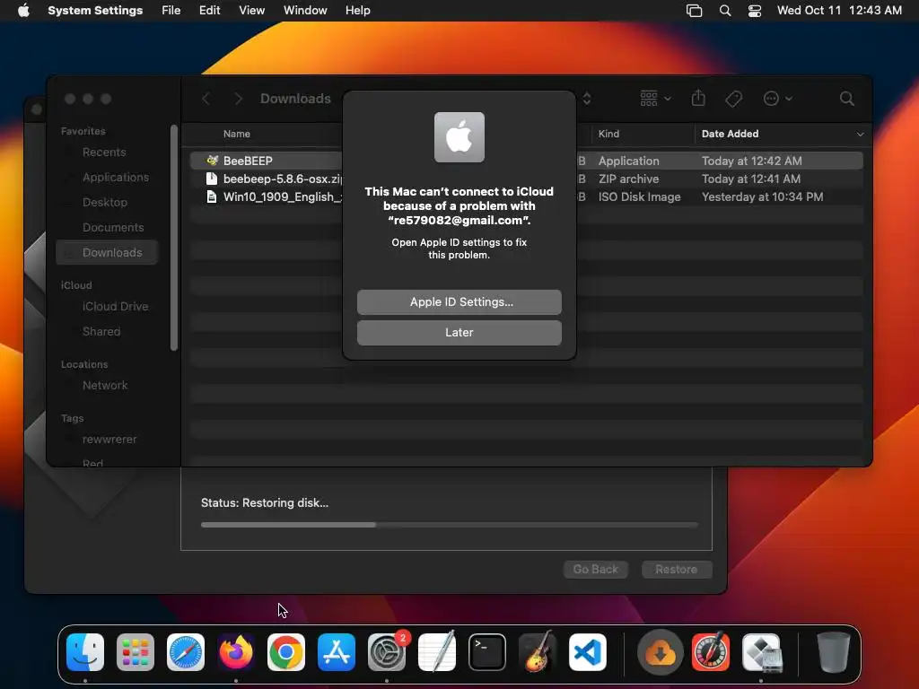
Task: Dismiss the iCloud dialog with Later
Action: pyautogui.click(x=459, y=333)
